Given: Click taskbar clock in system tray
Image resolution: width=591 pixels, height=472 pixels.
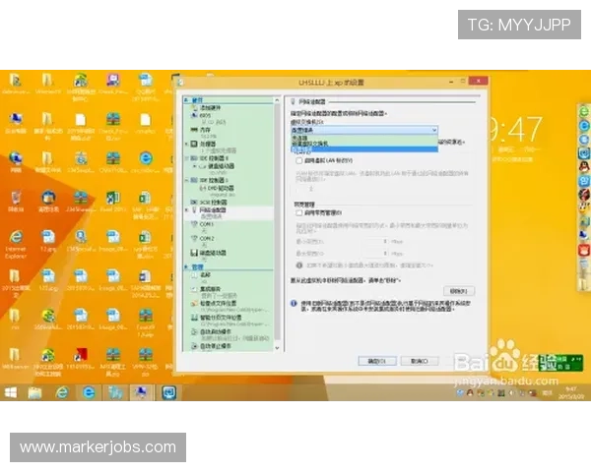Looking at the screenshot, I should (x=571, y=393).
